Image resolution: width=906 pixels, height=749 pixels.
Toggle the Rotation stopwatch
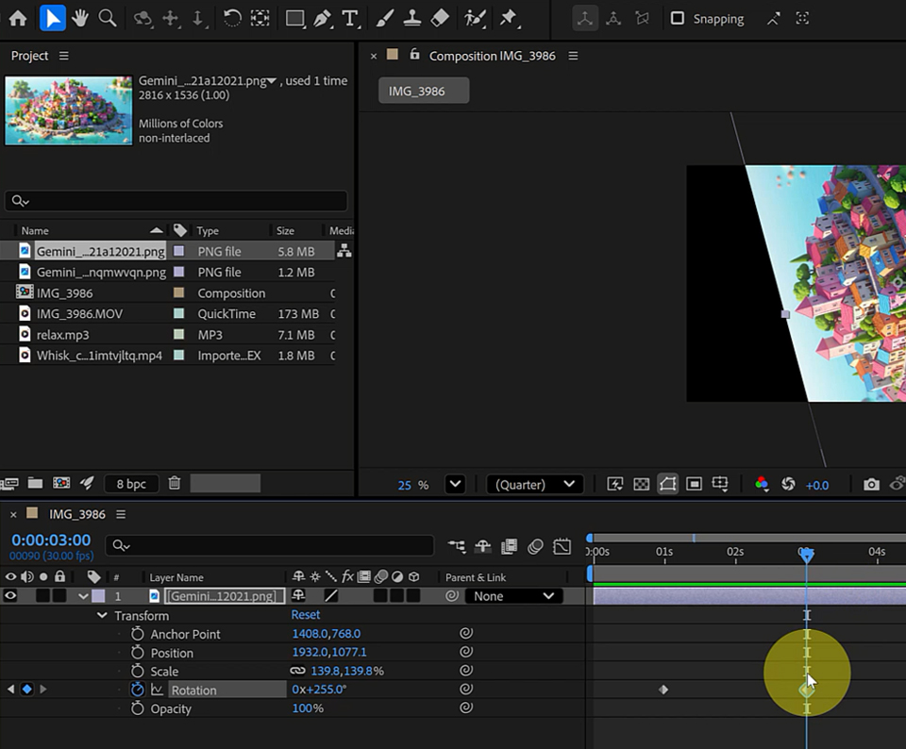(x=138, y=690)
